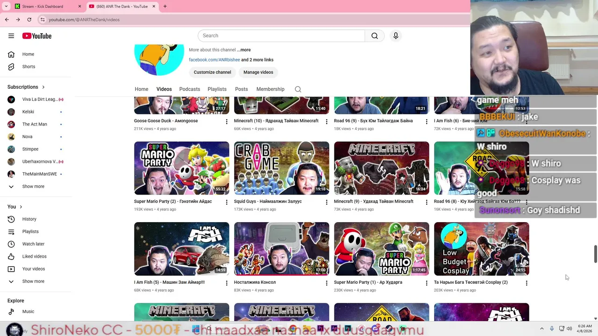Viewport: 598px width, 336px height.
Task: Open Playlists in the sidebar
Action: coord(36,231)
